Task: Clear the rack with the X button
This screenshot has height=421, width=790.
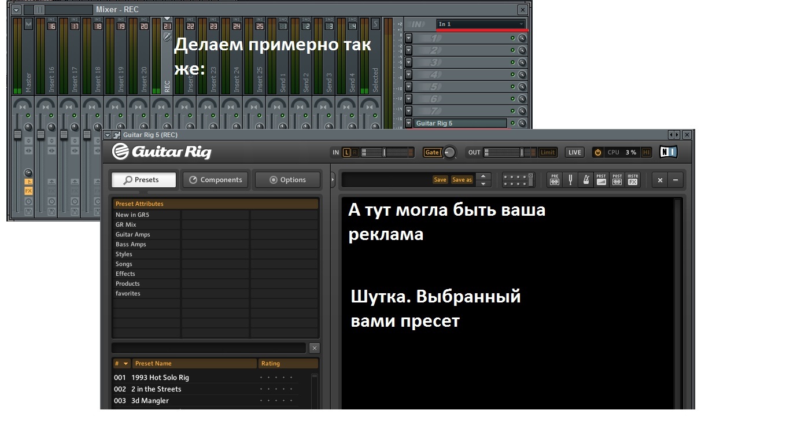Action: (x=660, y=180)
